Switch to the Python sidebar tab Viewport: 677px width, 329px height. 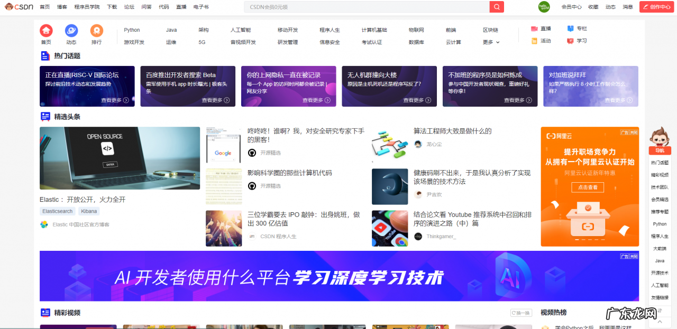(x=659, y=223)
